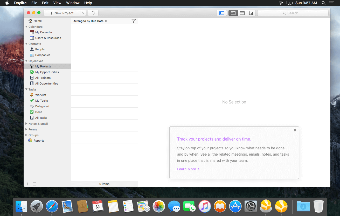This screenshot has width=340, height=216.
Task: Open Messages from the Dock
Action: [174, 206]
